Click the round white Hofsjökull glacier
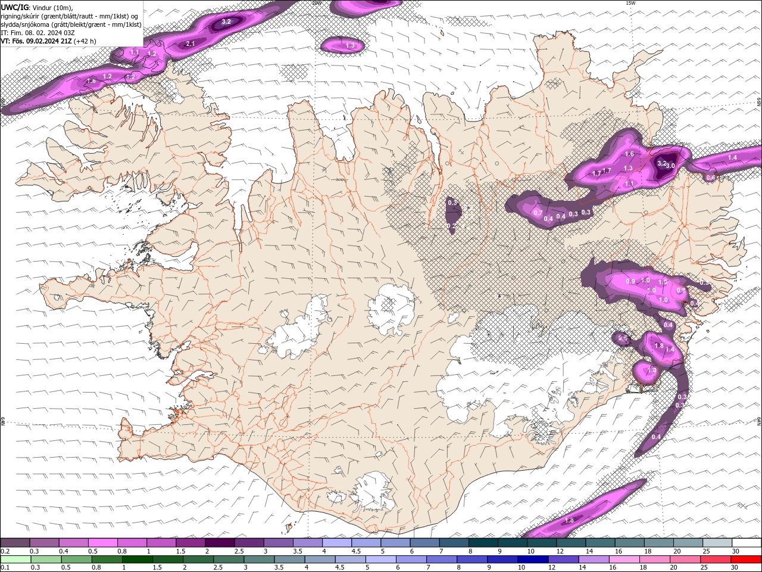 click(391, 309)
